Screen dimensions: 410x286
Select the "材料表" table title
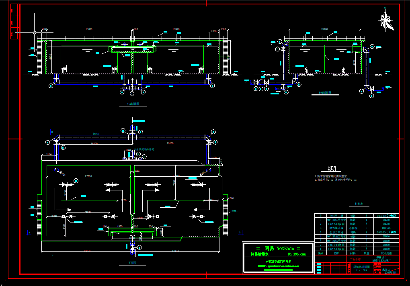tap(359, 204)
